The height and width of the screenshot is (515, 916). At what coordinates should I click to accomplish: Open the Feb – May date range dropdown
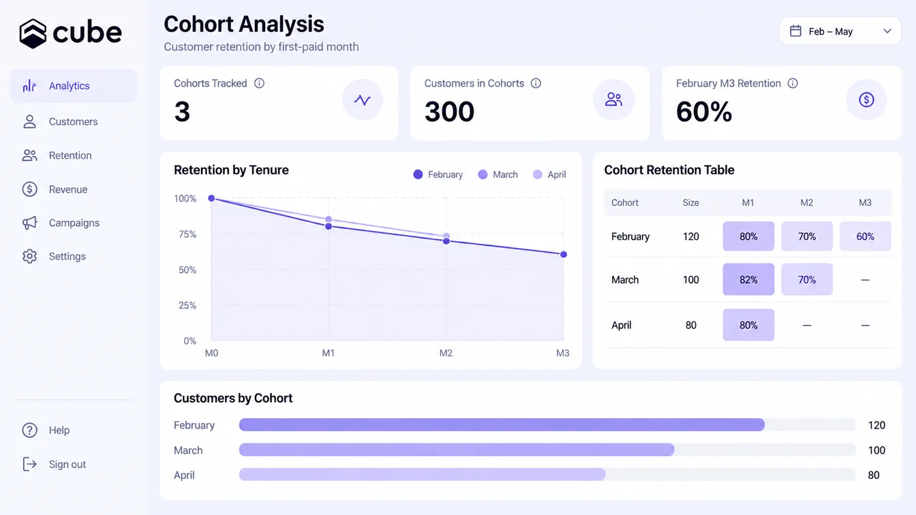840,31
